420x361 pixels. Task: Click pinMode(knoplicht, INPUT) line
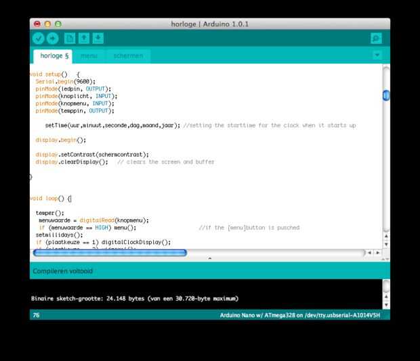pos(77,96)
